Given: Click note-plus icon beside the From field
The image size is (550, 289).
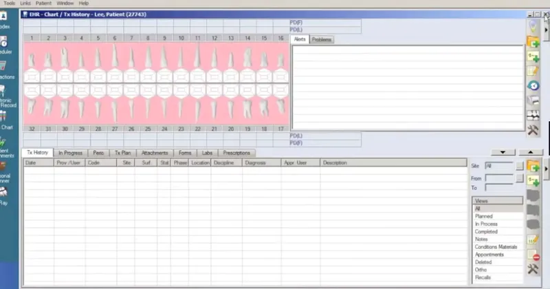Looking at the screenshot, I should tap(533, 181).
